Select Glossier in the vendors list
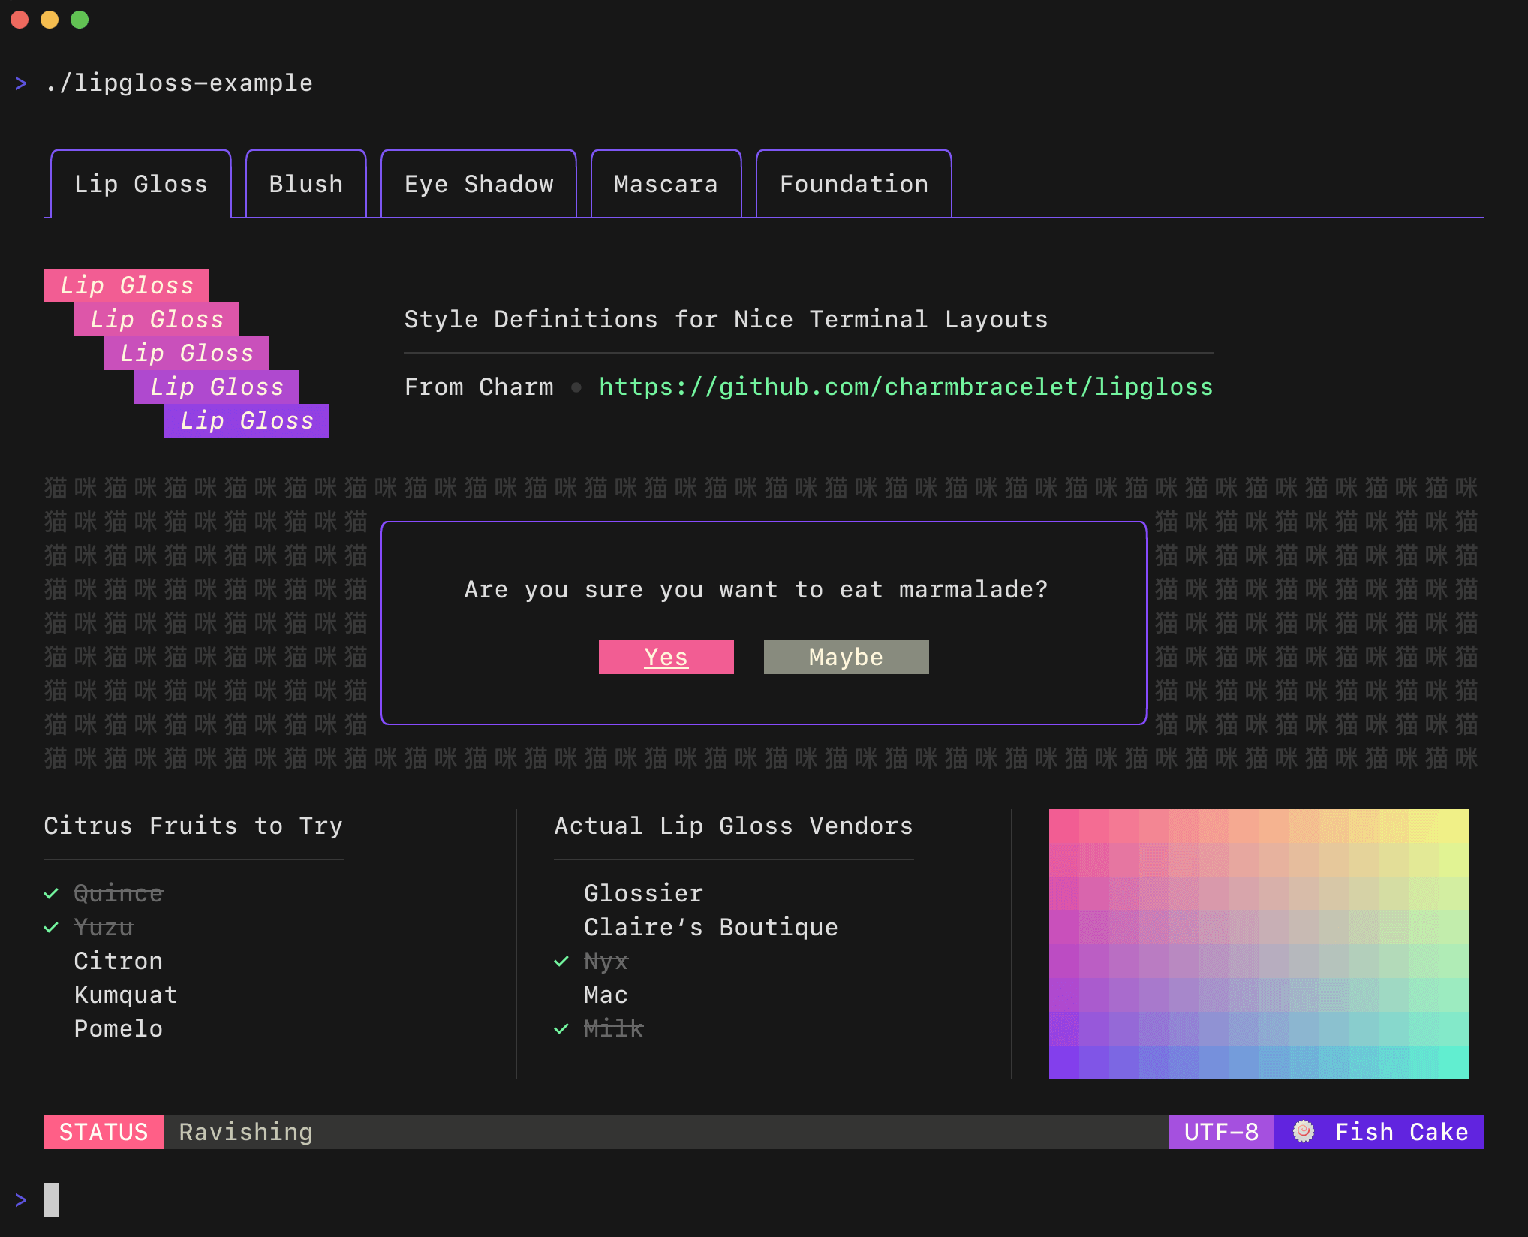Viewport: 1528px width, 1237px height. click(643, 893)
